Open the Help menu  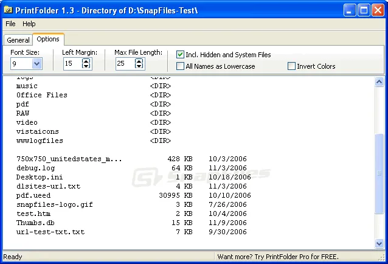coord(29,24)
